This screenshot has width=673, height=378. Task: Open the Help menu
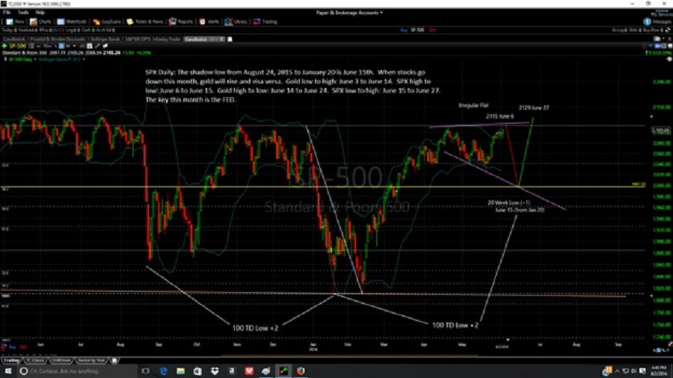point(40,13)
